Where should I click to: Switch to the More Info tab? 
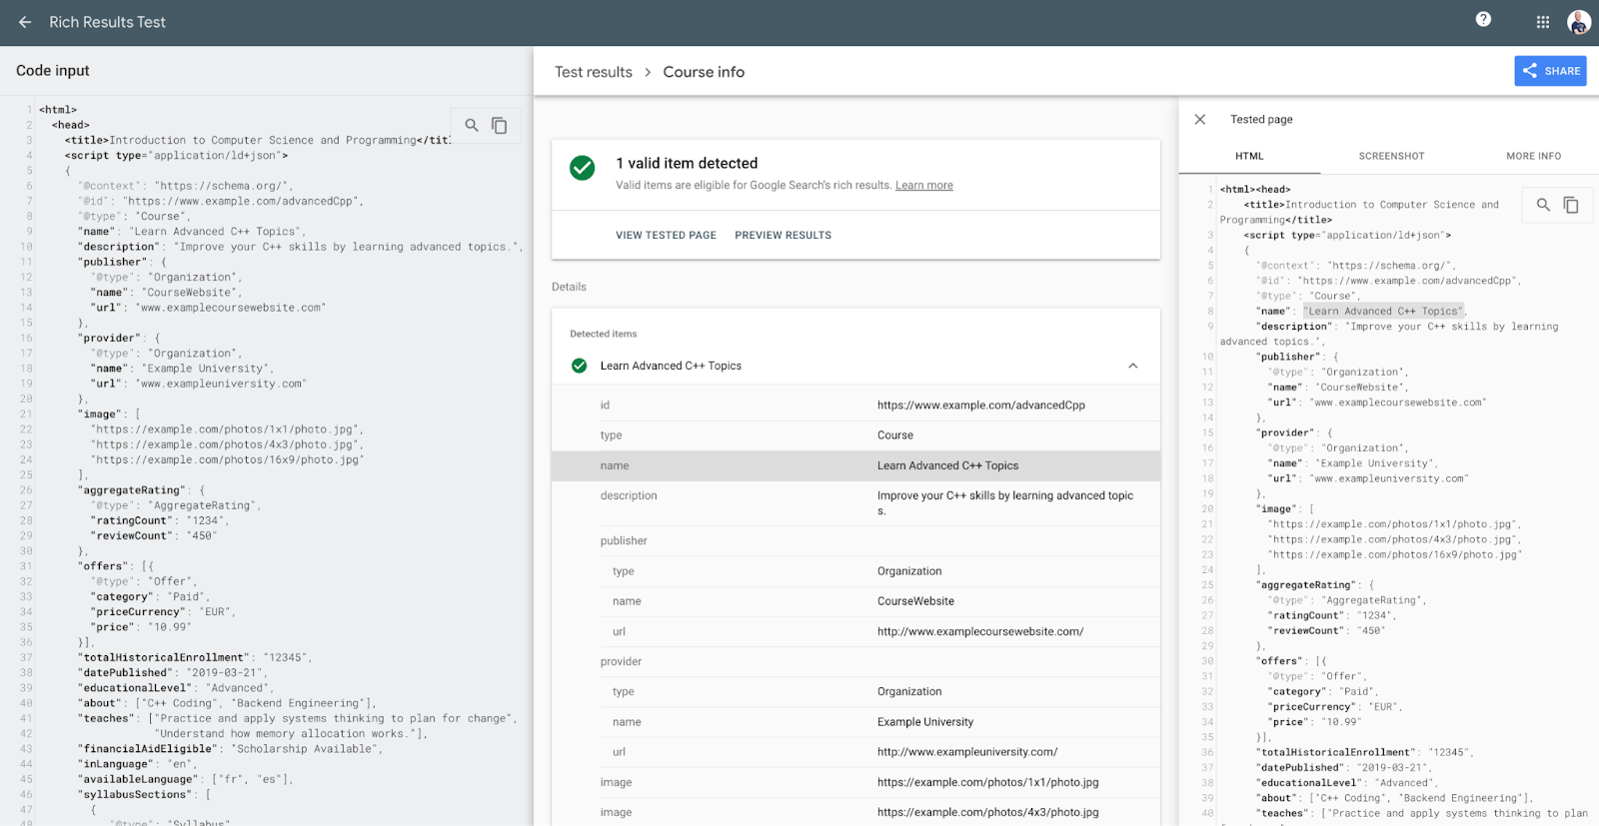[x=1533, y=156]
